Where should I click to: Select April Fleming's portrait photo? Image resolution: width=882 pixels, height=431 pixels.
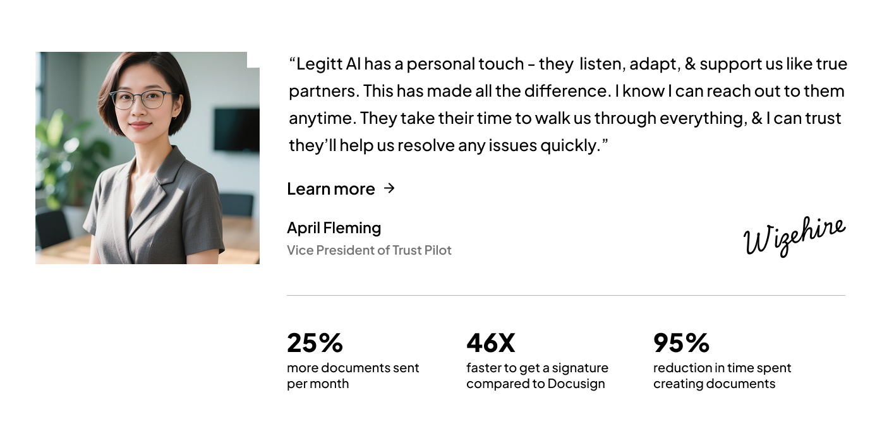(147, 157)
